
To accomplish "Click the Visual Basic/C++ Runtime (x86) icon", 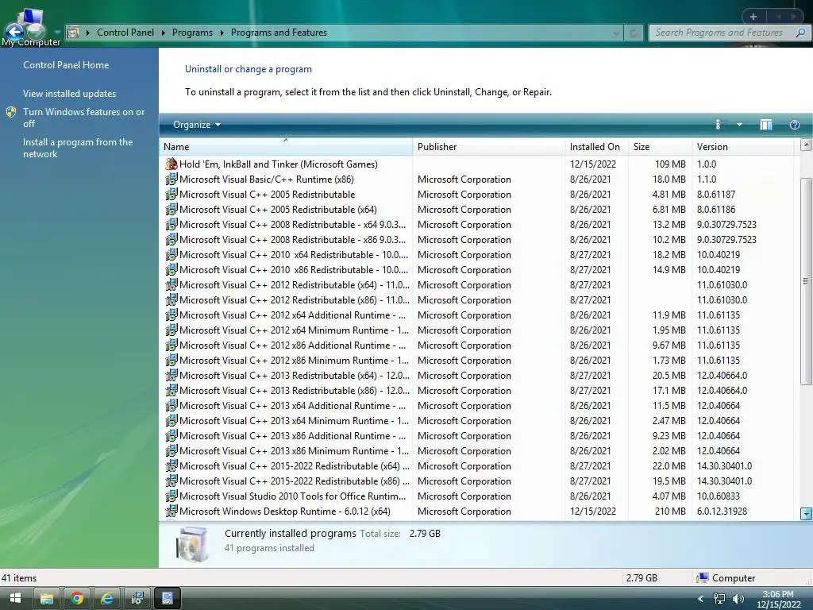I will pyautogui.click(x=171, y=179).
